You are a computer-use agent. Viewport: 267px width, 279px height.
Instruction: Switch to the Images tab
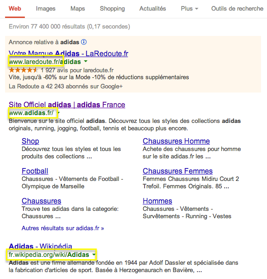coord(46,9)
